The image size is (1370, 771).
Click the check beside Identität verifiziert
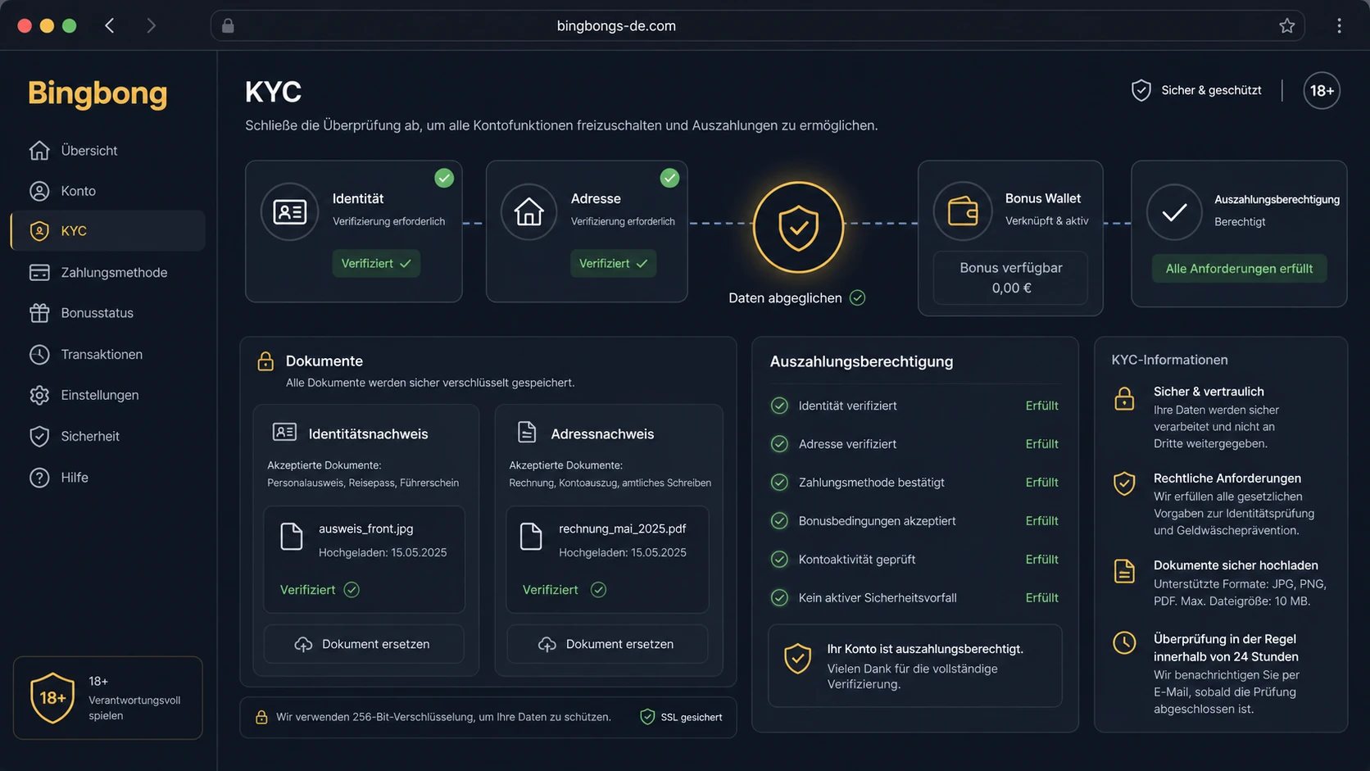click(779, 406)
